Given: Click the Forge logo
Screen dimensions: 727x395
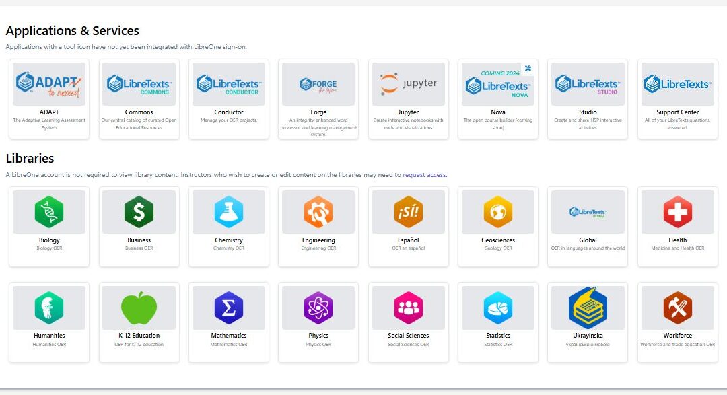Looking at the screenshot, I should [318, 84].
